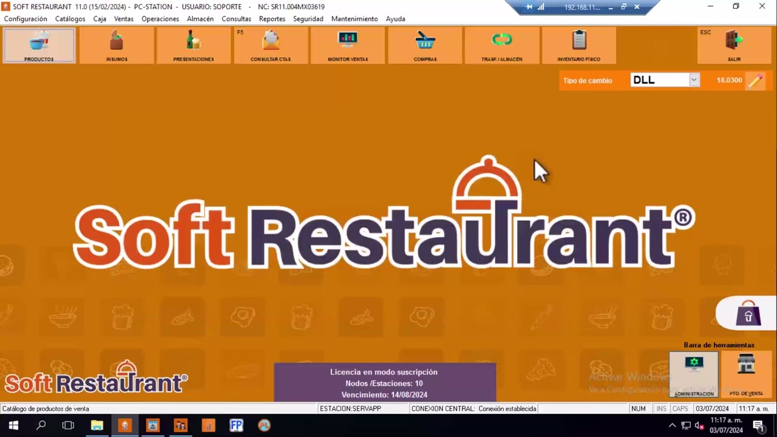Click the Salir exit door icon
Viewport: 777px width, 437px height.
[735, 41]
